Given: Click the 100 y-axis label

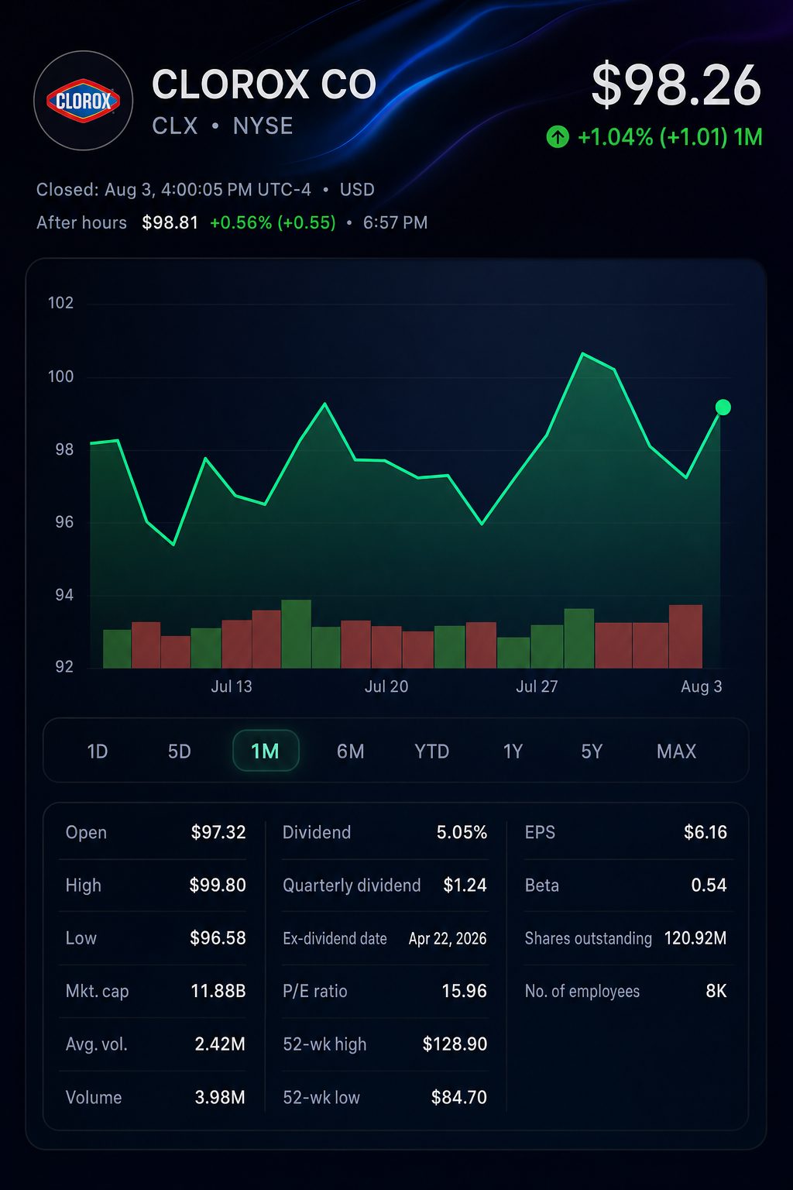Looking at the screenshot, I should (61, 377).
